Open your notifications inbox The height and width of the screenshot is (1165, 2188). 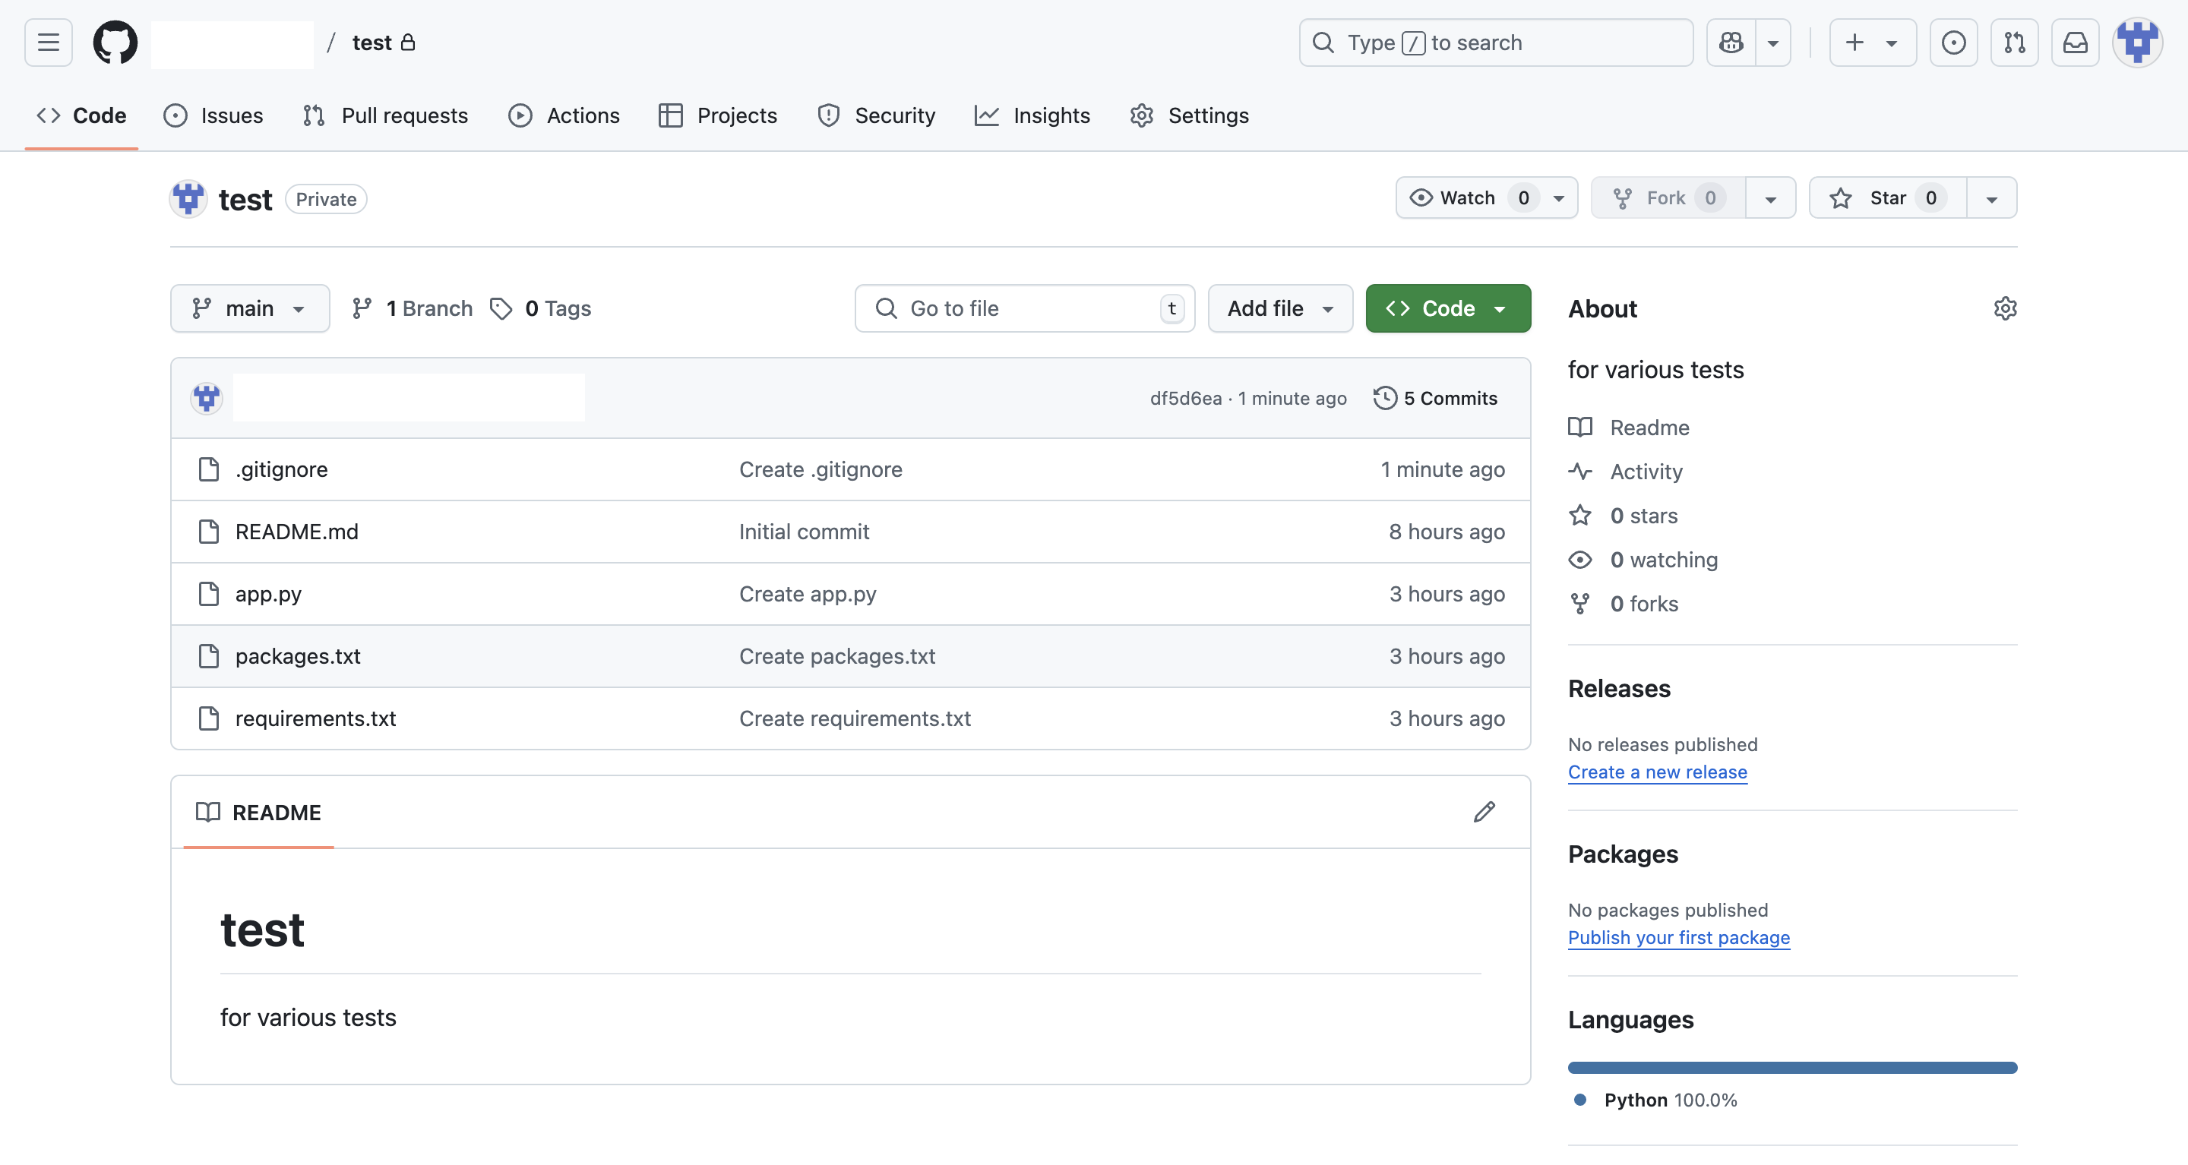tap(2075, 42)
